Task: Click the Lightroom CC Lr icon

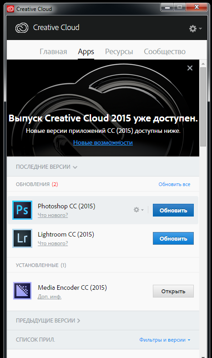Action: [22, 238]
